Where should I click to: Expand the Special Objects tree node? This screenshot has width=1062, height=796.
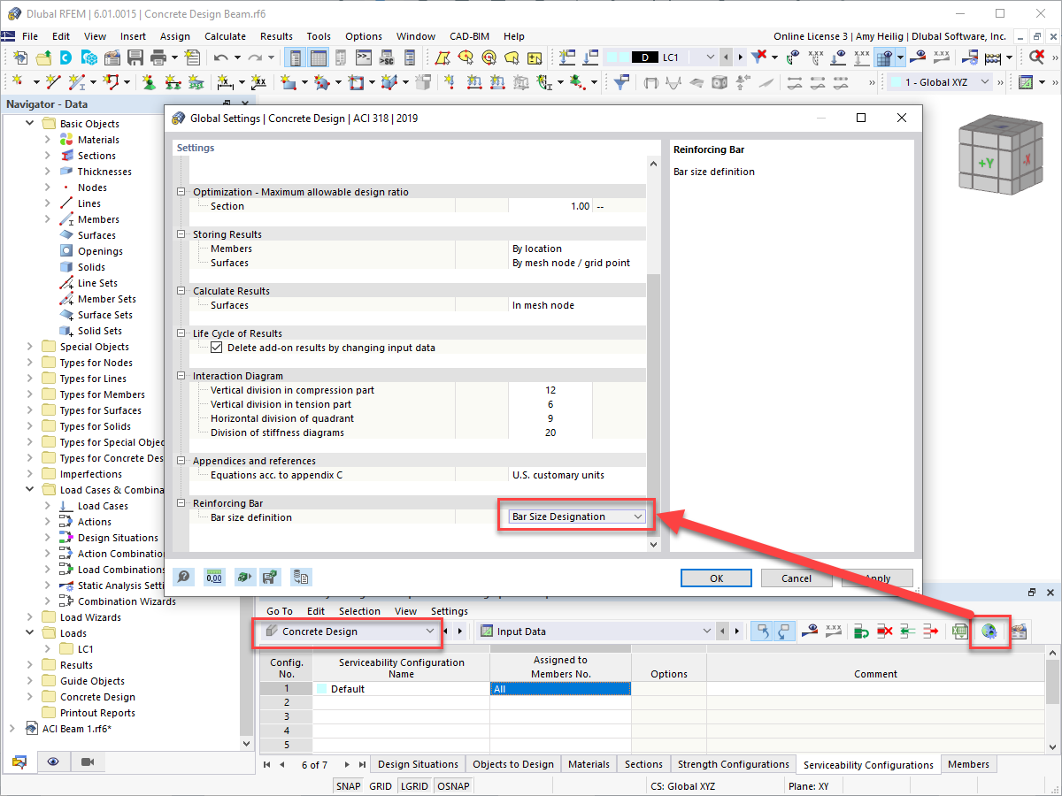pos(29,347)
